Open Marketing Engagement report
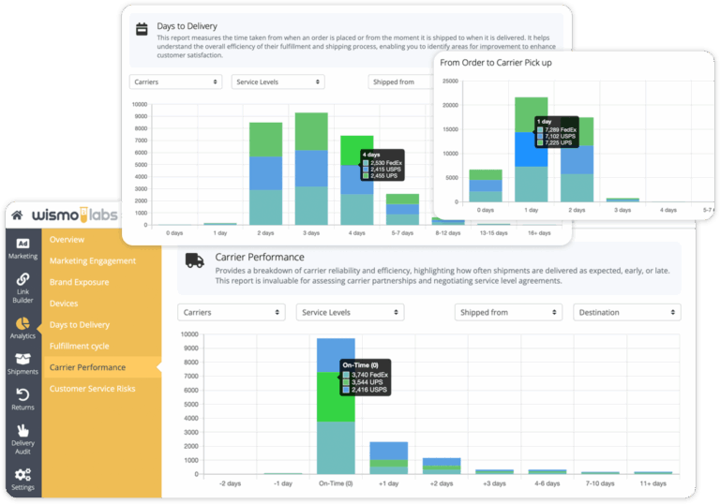The width and height of the screenshot is (720, 504). coord(93,260)
